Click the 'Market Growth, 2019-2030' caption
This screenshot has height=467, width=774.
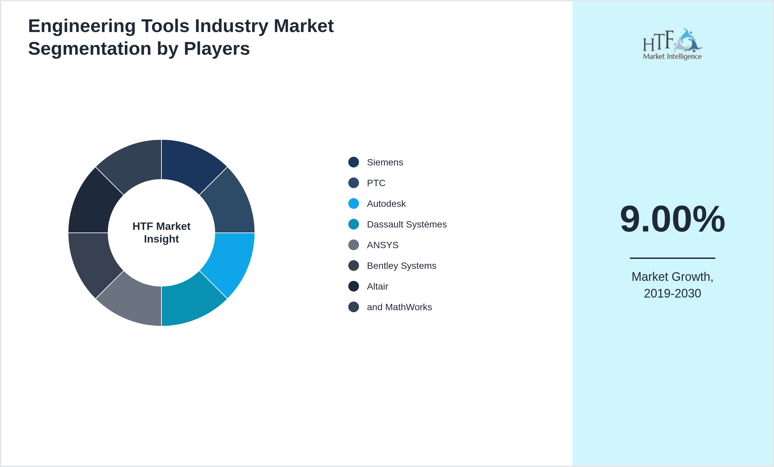672,285
